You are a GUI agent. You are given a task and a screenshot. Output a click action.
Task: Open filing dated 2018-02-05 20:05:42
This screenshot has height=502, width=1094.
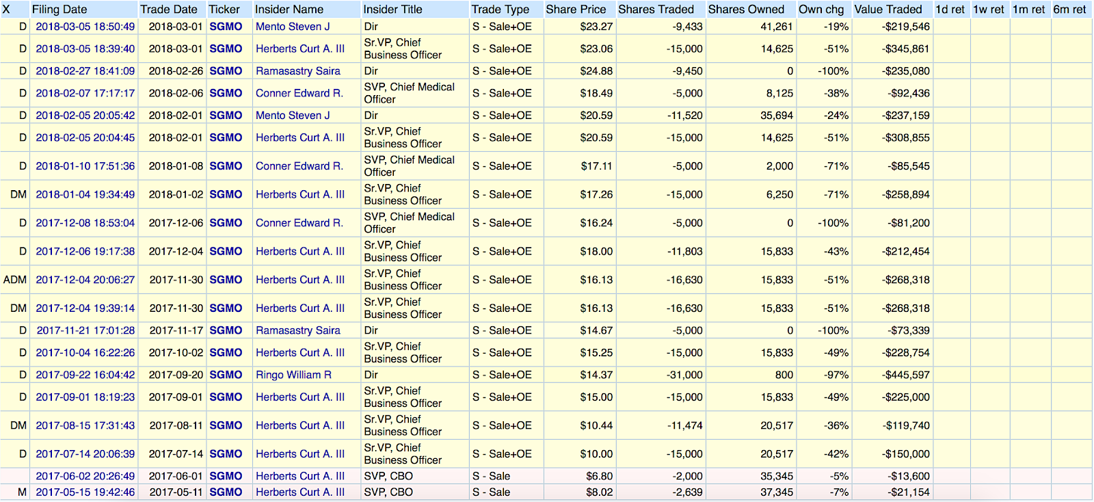pos(85,116)
